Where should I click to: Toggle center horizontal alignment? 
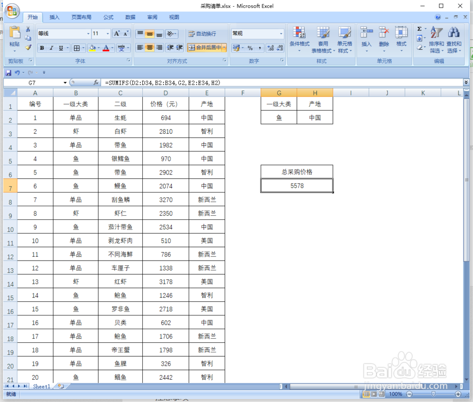[149, 47]
